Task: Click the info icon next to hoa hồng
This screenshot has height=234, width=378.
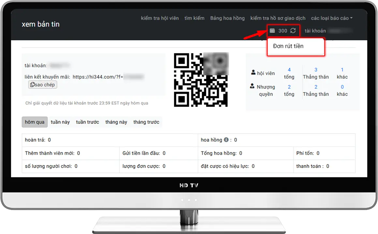Action: 226,140
